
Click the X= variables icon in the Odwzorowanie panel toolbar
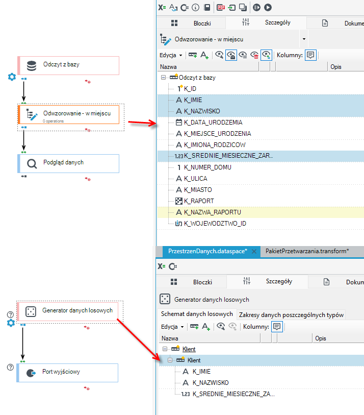[162, 8]
